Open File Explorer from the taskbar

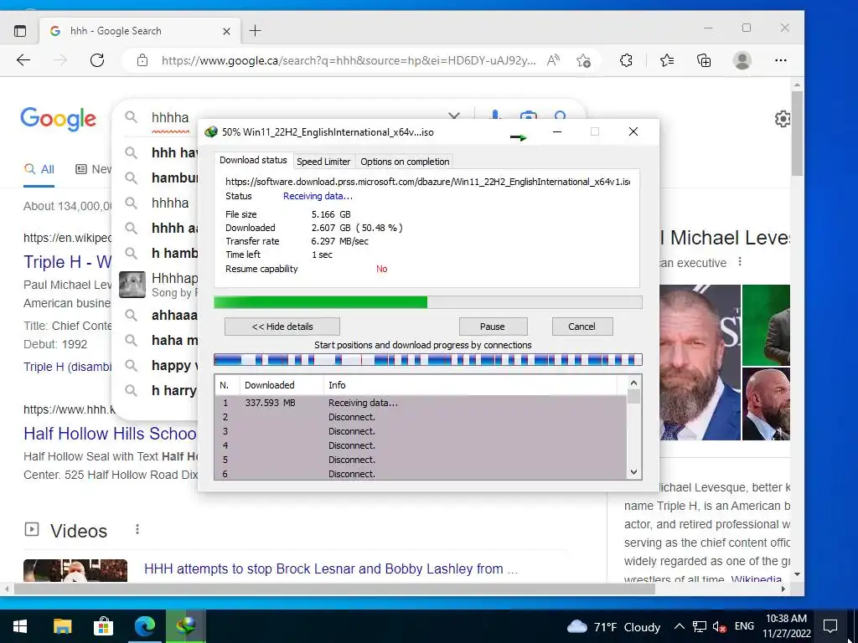(62, 626)
